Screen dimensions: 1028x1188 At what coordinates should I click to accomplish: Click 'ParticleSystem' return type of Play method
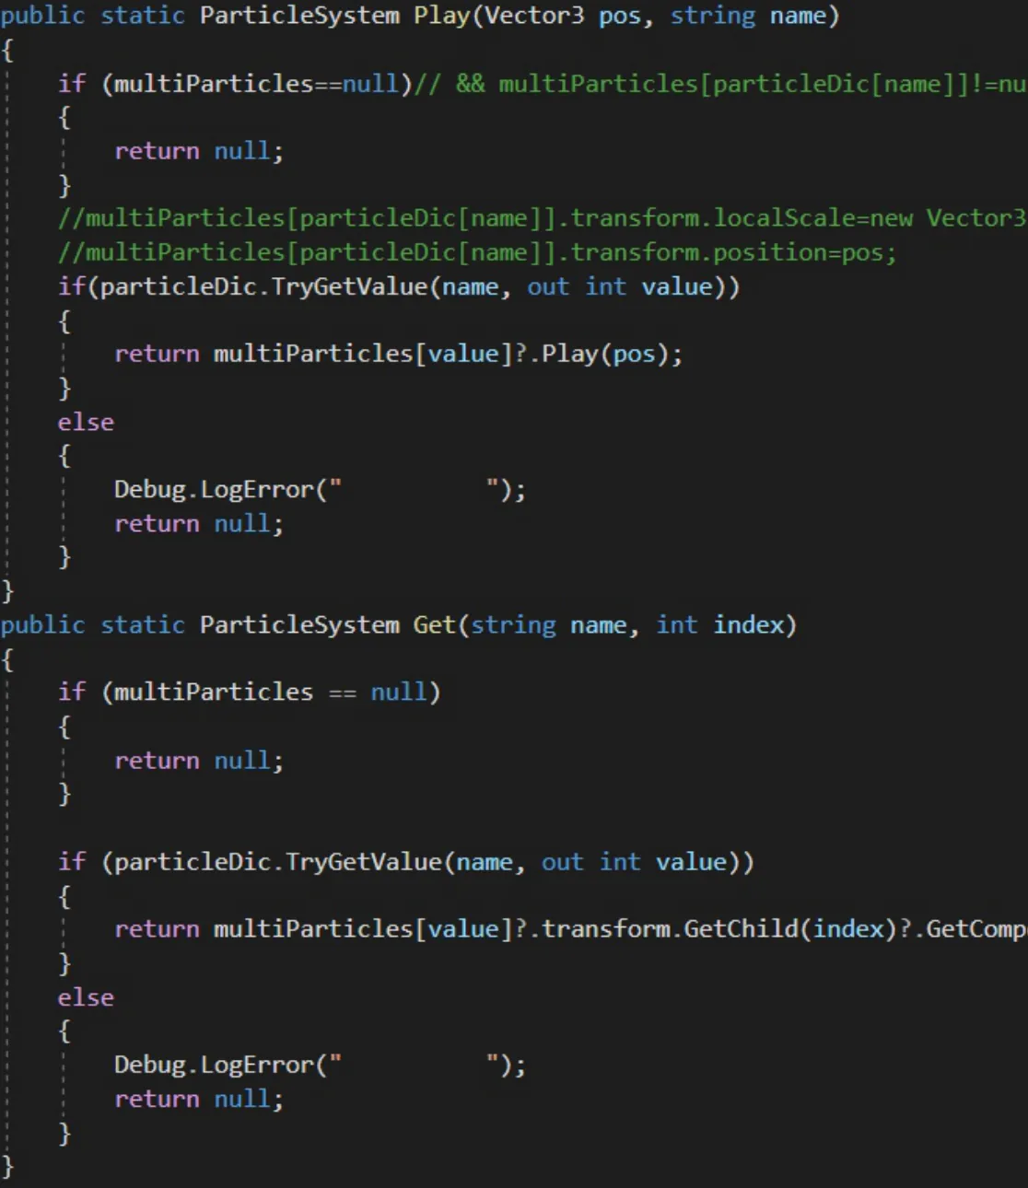point(299,16)
